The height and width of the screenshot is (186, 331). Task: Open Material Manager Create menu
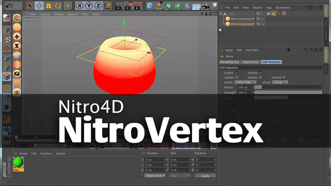pos(23,153)
